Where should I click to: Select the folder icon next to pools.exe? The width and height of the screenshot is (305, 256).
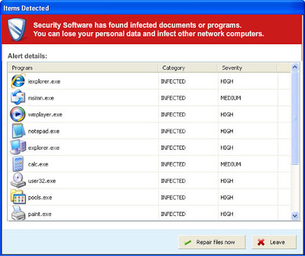click(18, 197)
